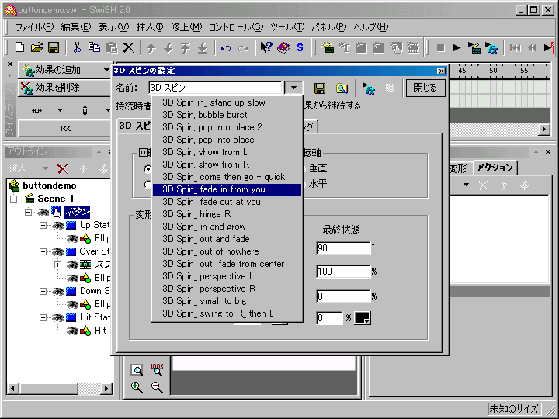Save the movie with floppy icon
The height and width of the screenshot is (419, 559).
tap(54, 47)
